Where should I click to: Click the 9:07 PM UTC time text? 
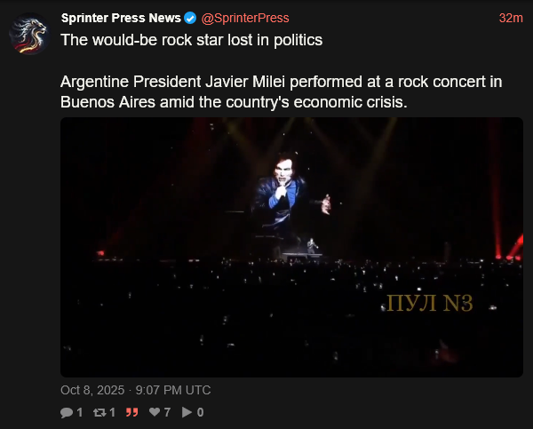173,390
